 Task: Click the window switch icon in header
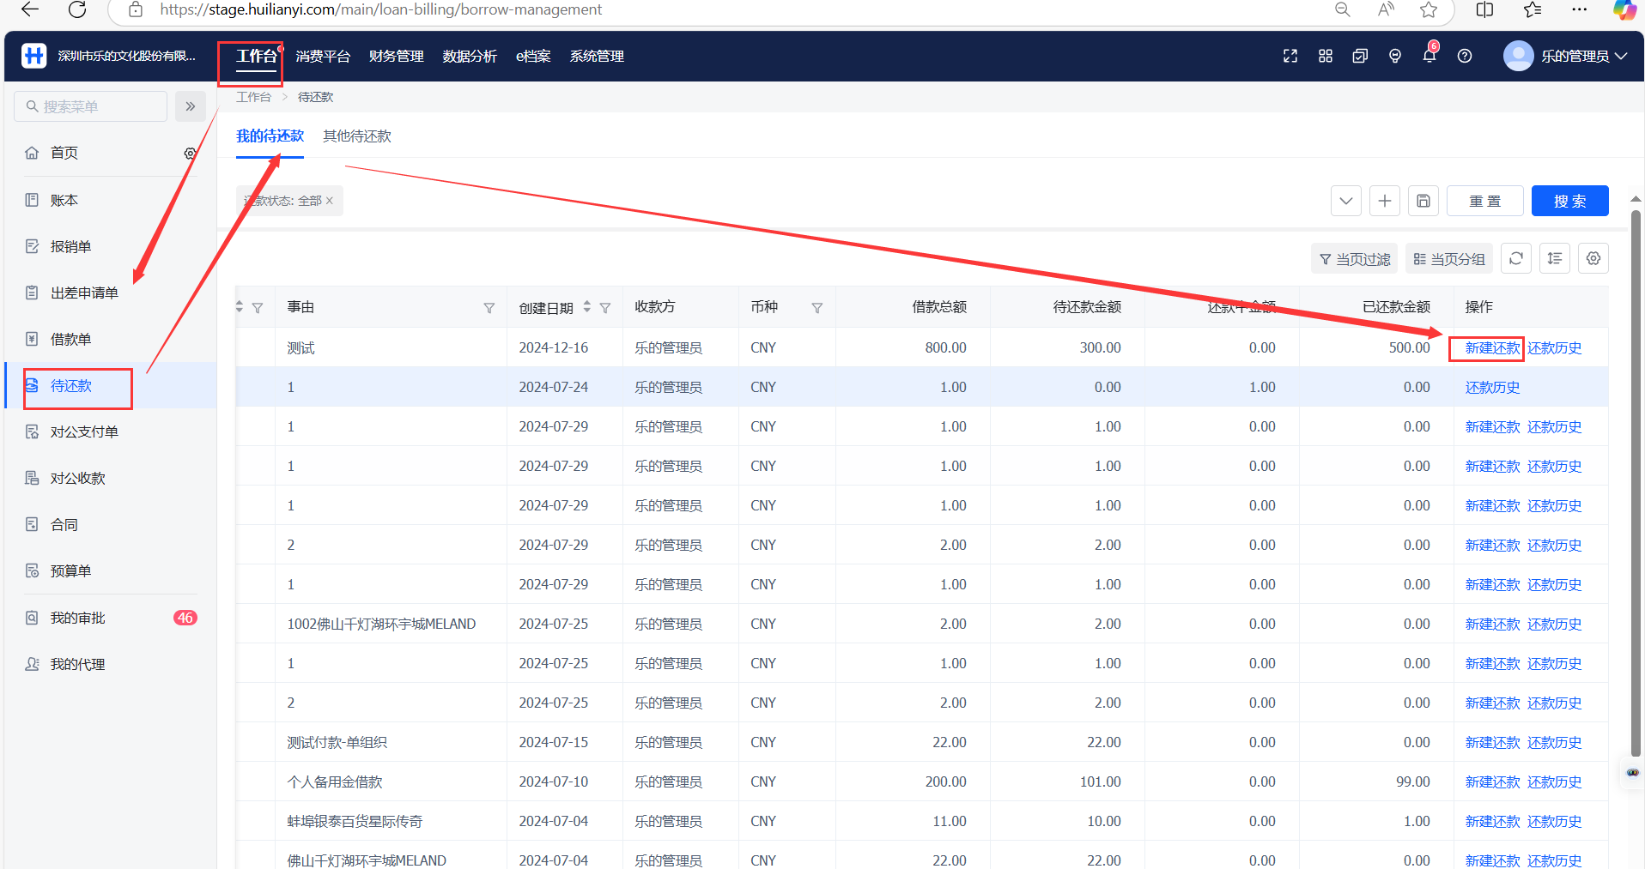coord(1360,56)
